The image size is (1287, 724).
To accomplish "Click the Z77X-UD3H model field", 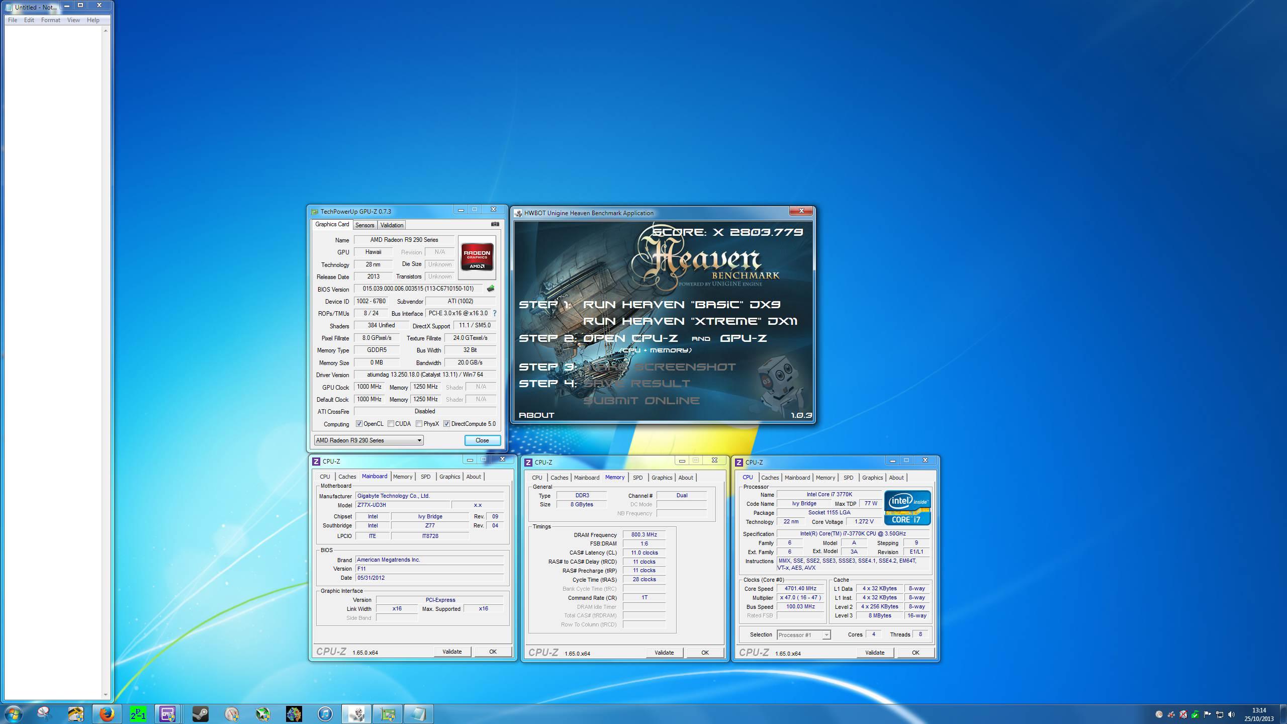I will point(402,505).
